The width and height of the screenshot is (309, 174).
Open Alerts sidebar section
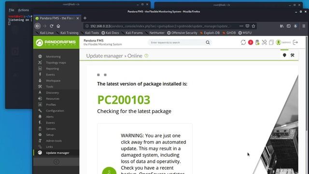50,117
